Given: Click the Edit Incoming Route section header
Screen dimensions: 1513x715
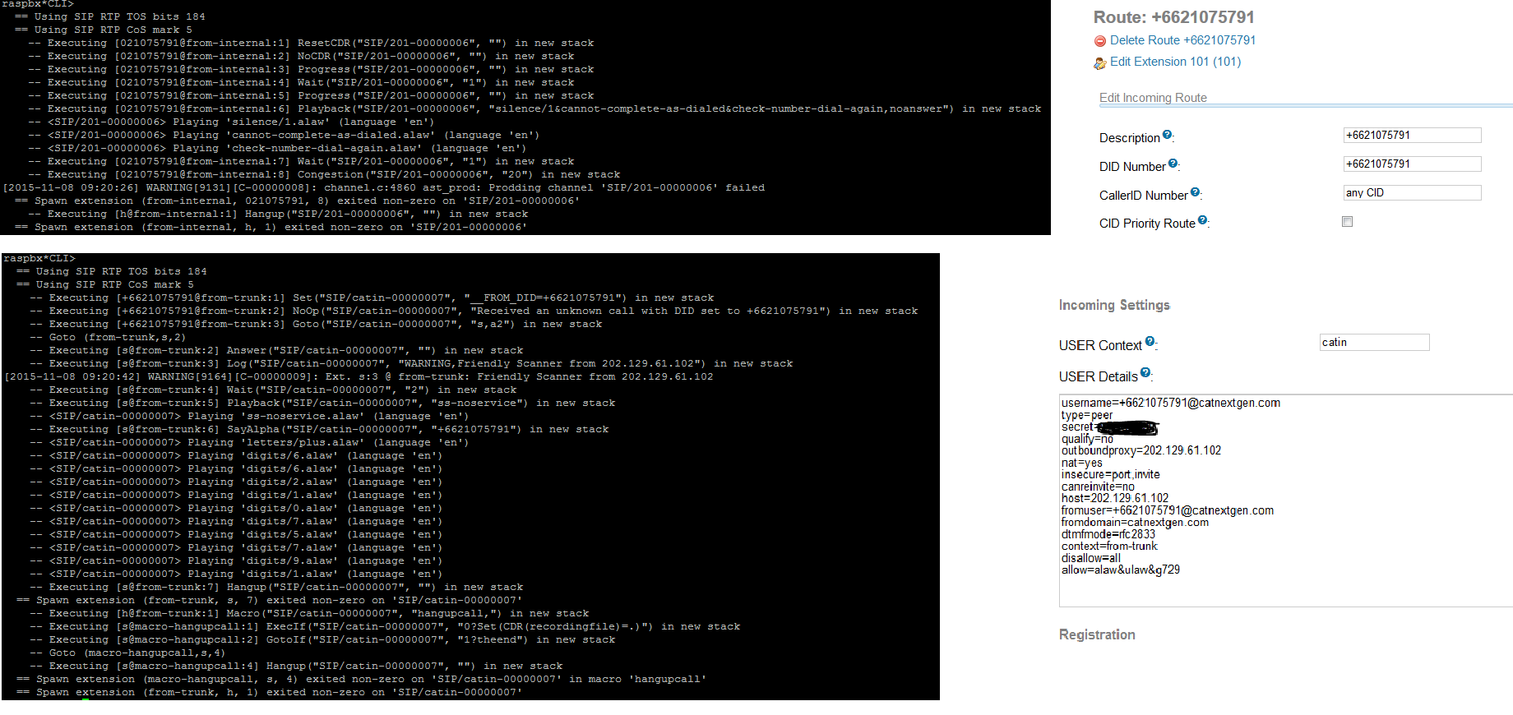Looking at the screenshot, I should point(1153,98).
